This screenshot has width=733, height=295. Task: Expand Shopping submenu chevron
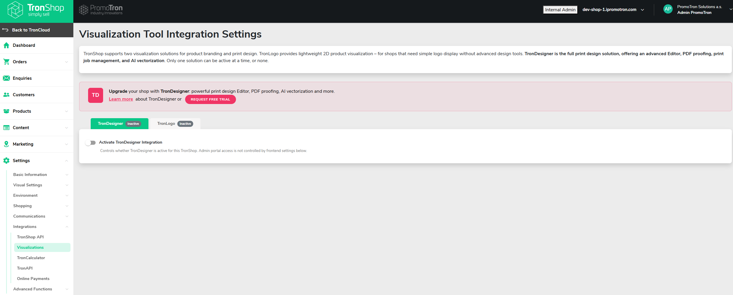click(x=67, y=206)
